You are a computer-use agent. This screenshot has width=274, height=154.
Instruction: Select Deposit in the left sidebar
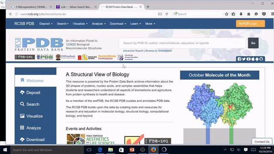click(36, 92)
